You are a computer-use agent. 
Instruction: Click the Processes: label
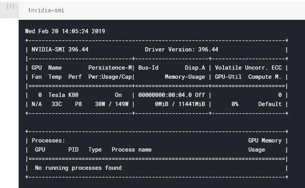click(48, 141)
